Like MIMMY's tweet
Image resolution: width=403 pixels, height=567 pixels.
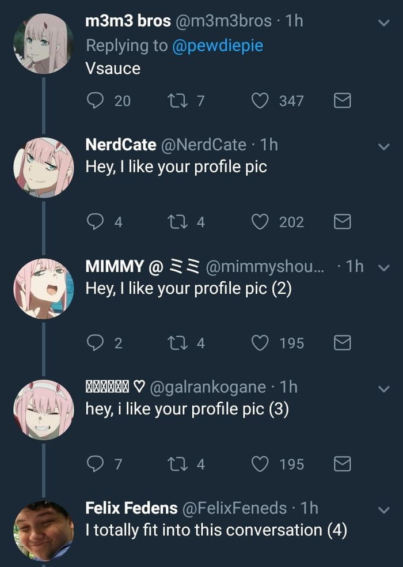(261, 343)
